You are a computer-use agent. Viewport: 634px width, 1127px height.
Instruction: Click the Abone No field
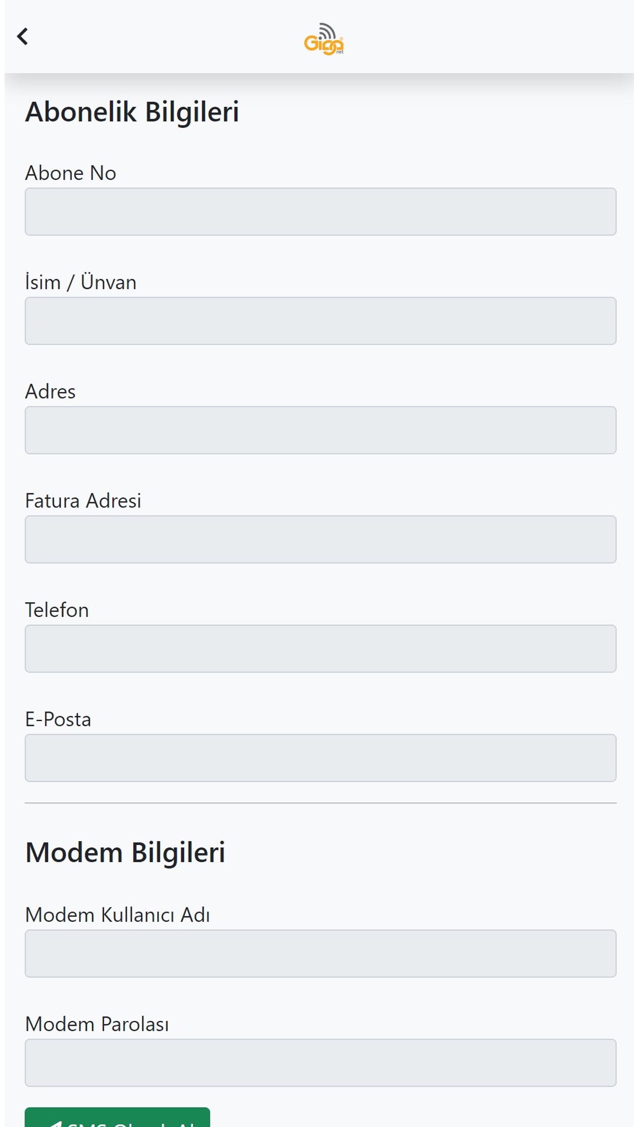point(320,212)
